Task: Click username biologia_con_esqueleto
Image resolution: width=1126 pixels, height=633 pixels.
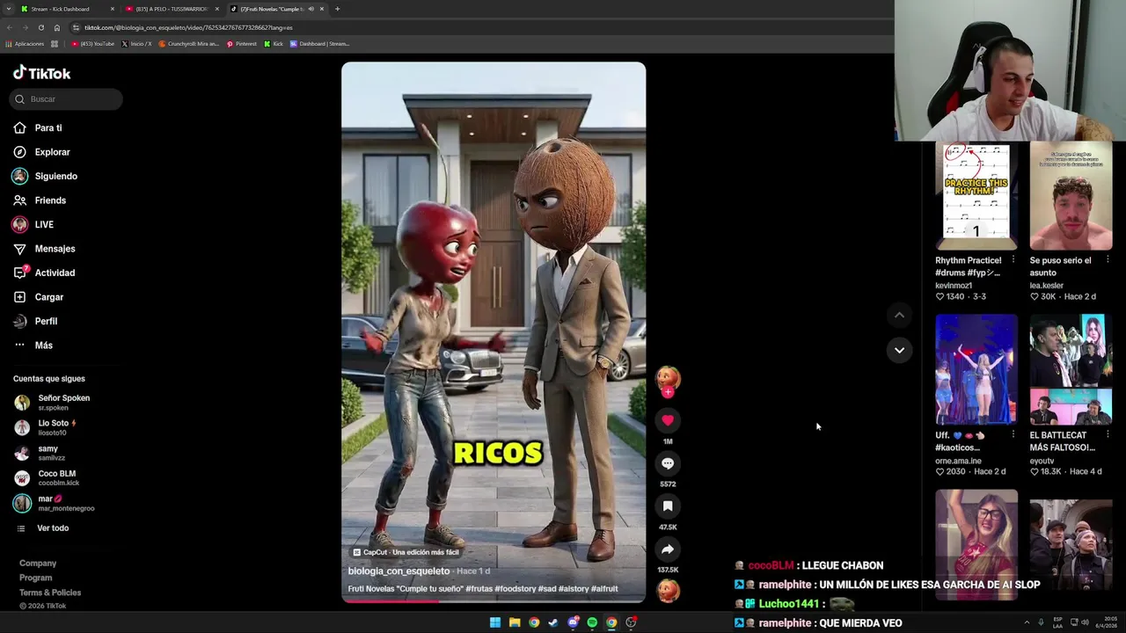Action: point(398,571)
